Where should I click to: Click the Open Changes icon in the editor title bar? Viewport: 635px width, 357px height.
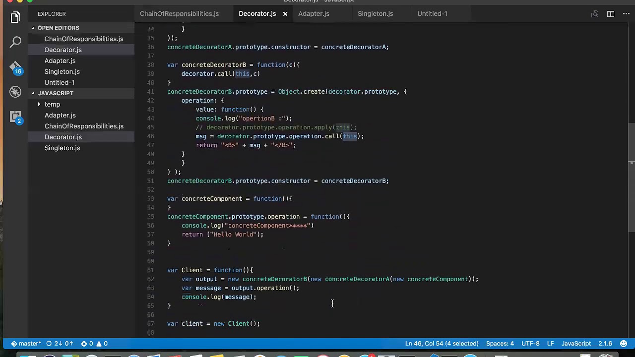tap(594, 14)
